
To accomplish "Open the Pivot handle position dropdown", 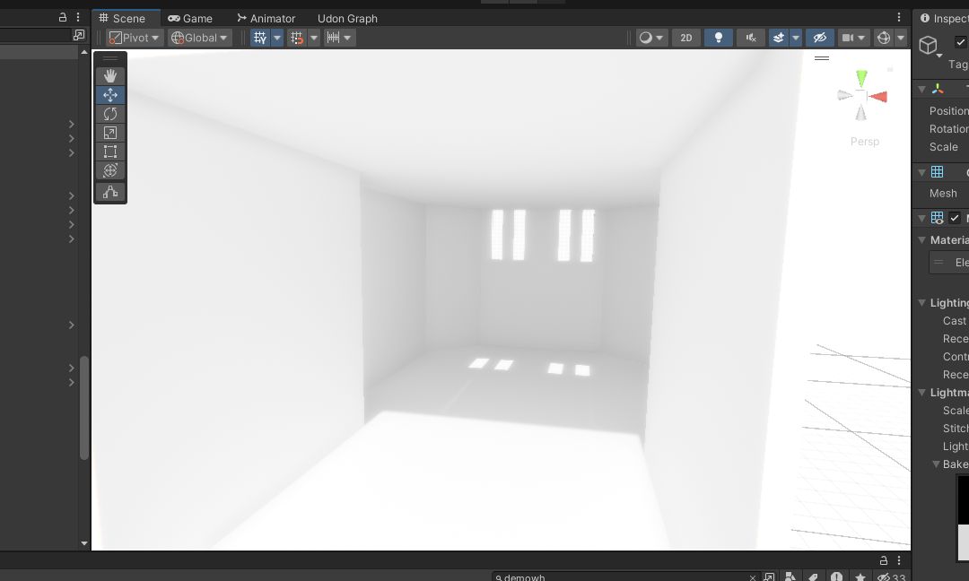I will click(135, 38).
